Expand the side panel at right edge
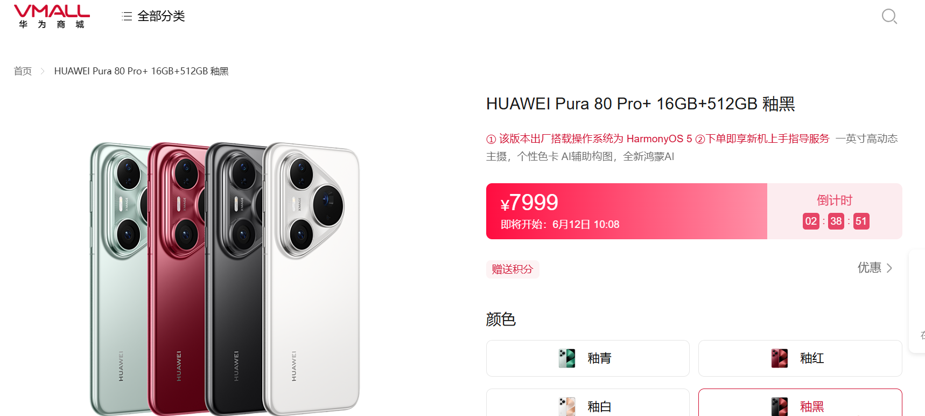 (917, 301)
